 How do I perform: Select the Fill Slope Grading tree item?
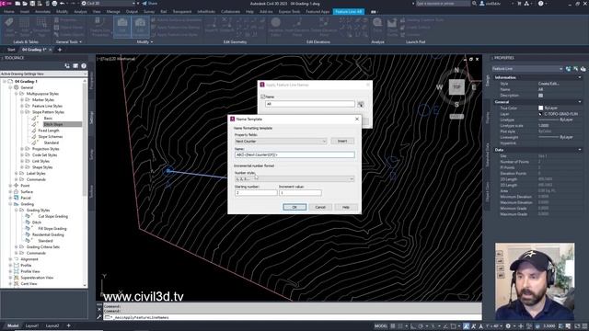tap(52, 229)
